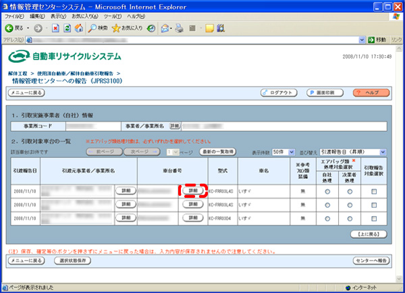Open the ヘルプ(H) menu
The image size is (405, 293).
[136, 16]
